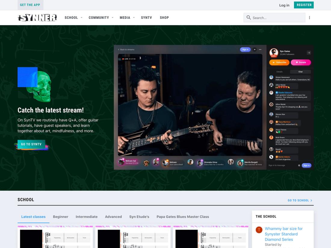Image resolution: width=331 pixels, height=248 pixels.
Task: Expand the Community dropdown menu
Action: [101, 18]
